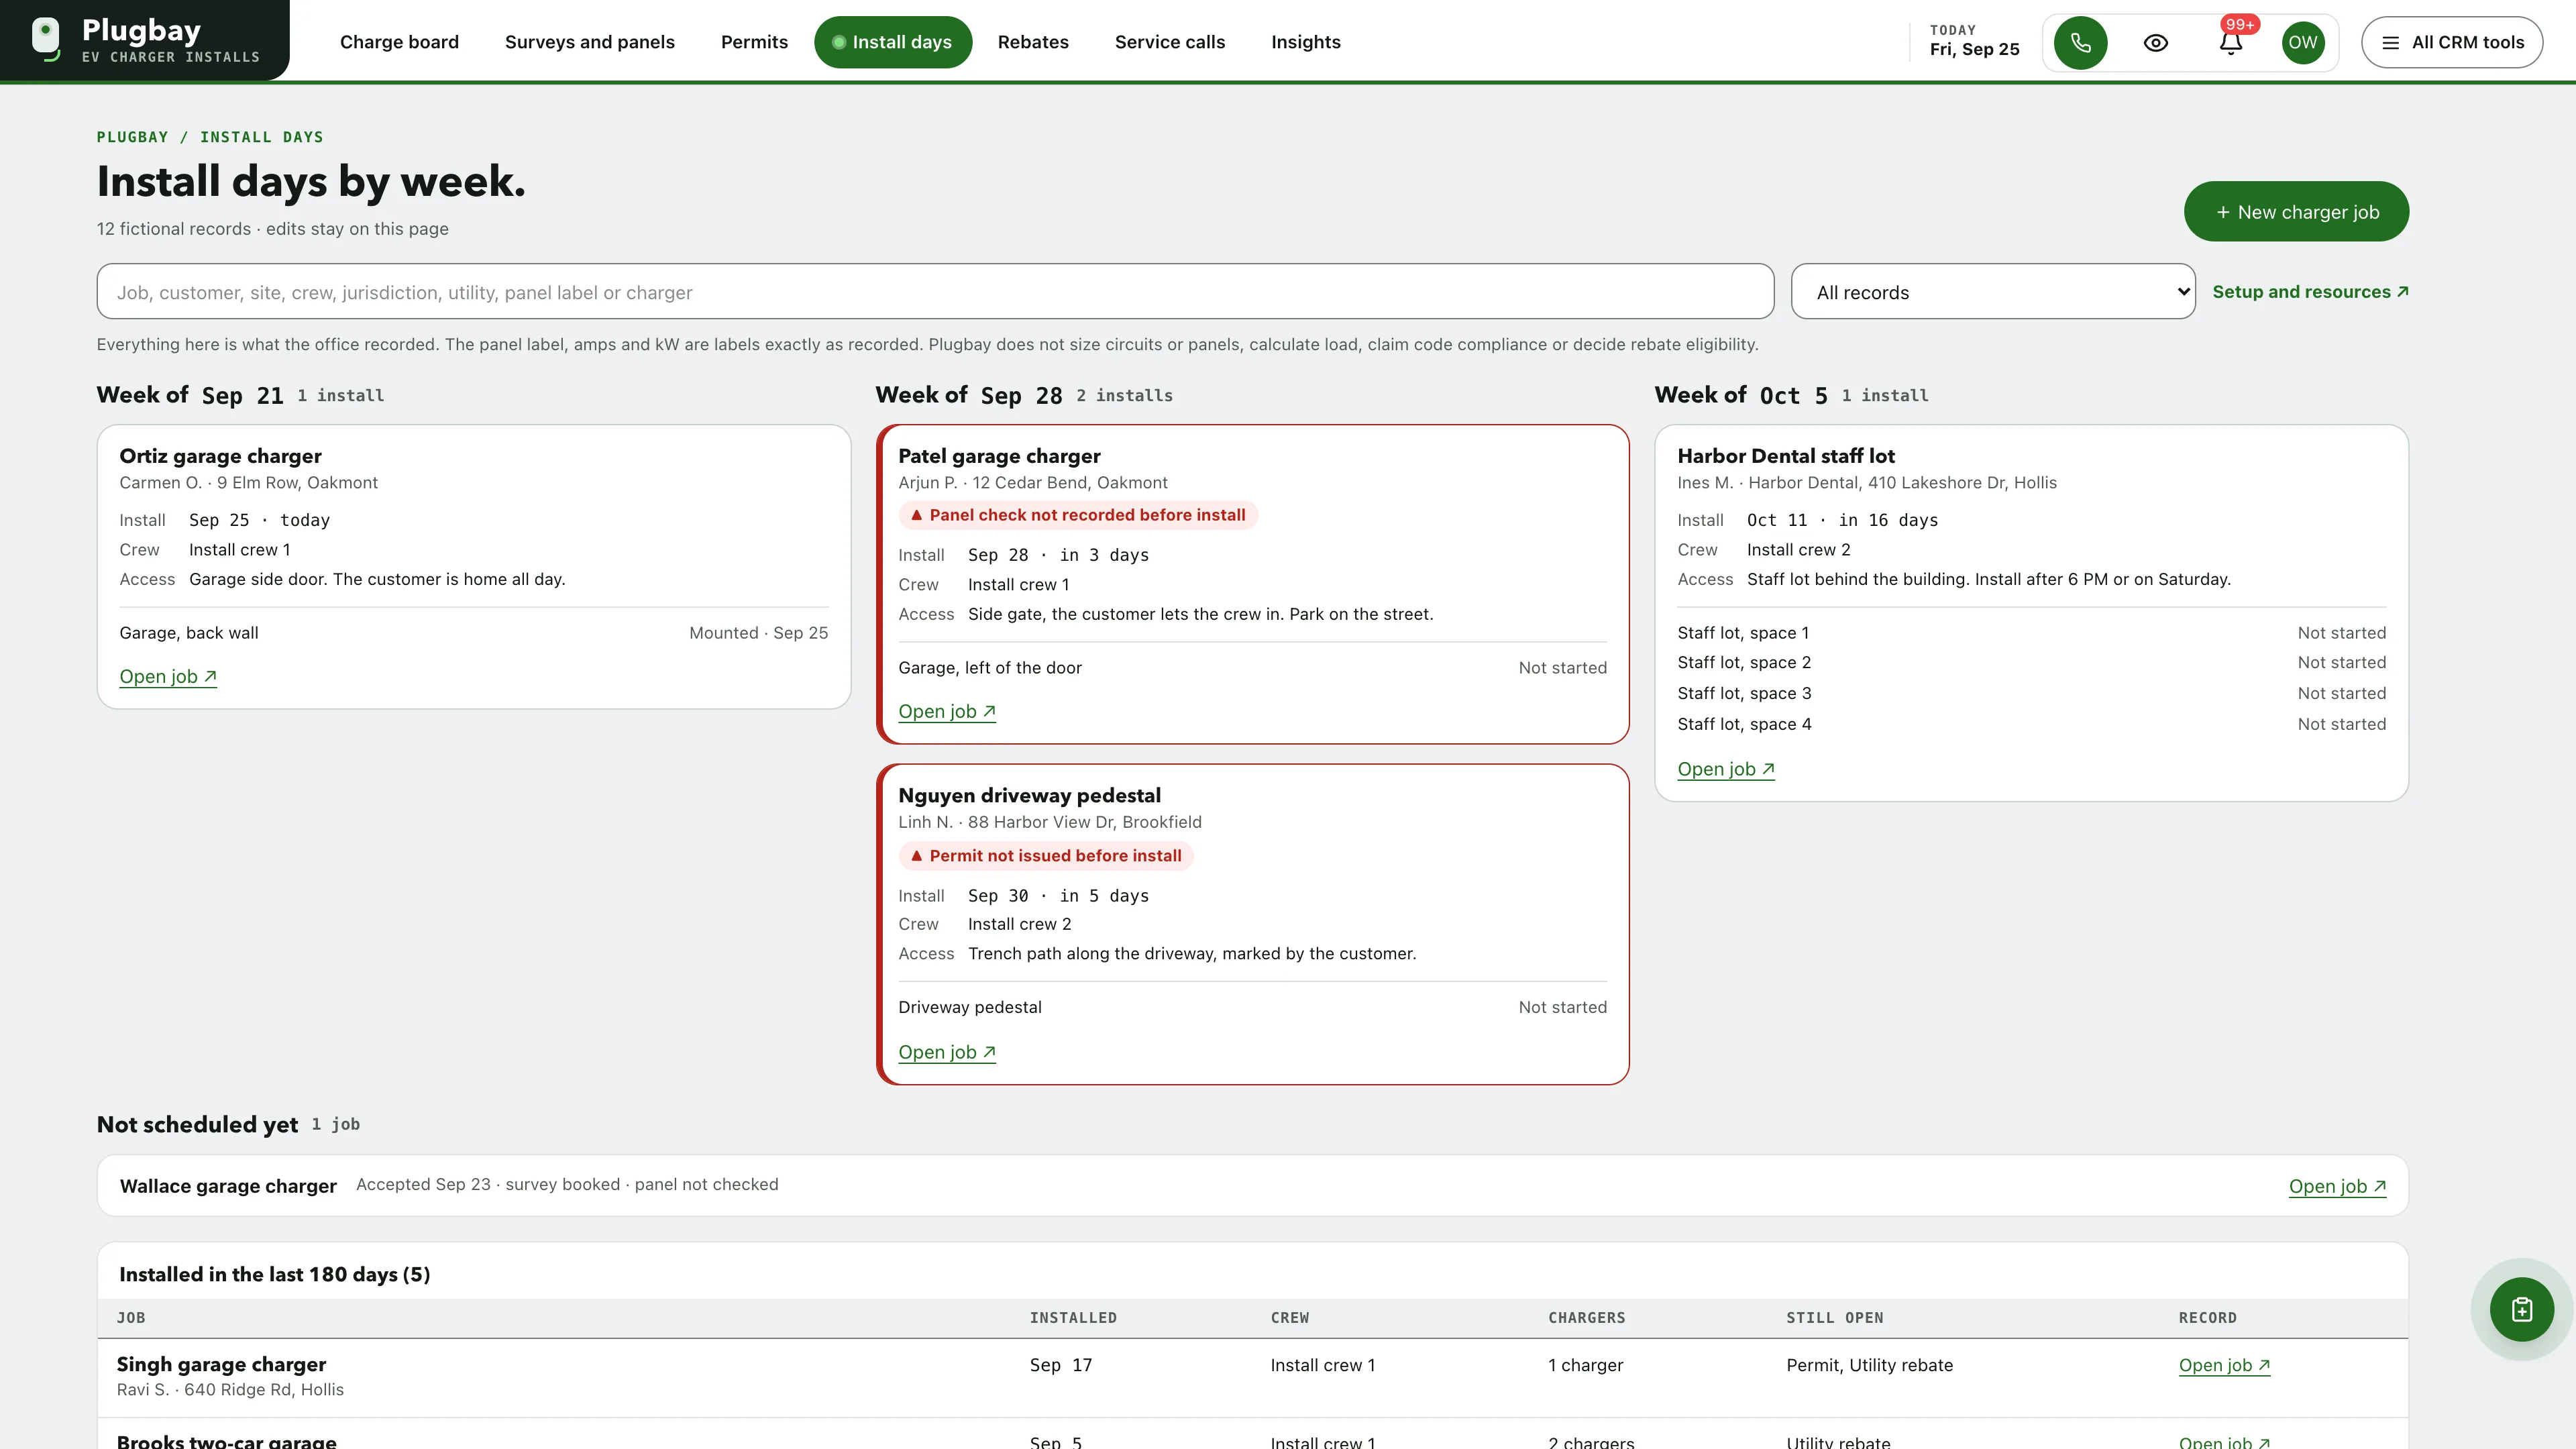Go to the Charge board tab
2576x1449 pixels.
point(399,42)
